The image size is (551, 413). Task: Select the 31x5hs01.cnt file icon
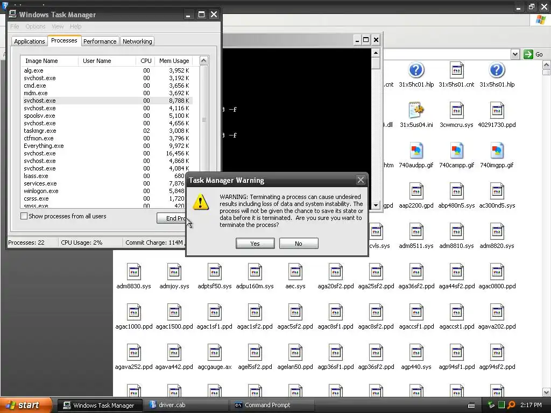[x=456, y=70]
